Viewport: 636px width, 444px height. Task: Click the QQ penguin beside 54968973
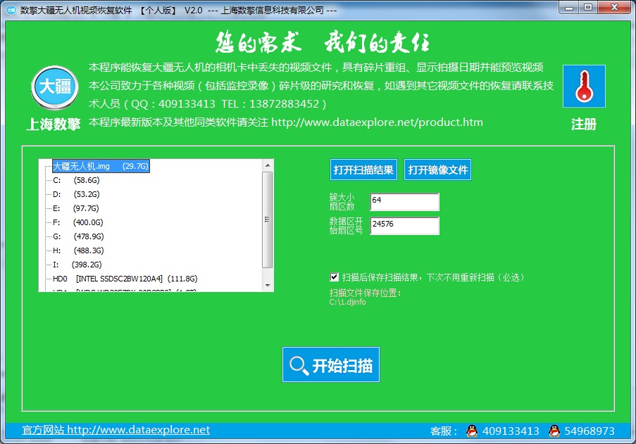click(554, 431)
